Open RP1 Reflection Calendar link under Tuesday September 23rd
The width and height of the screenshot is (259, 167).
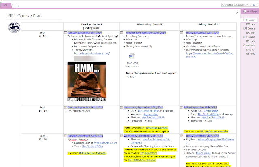92,153
